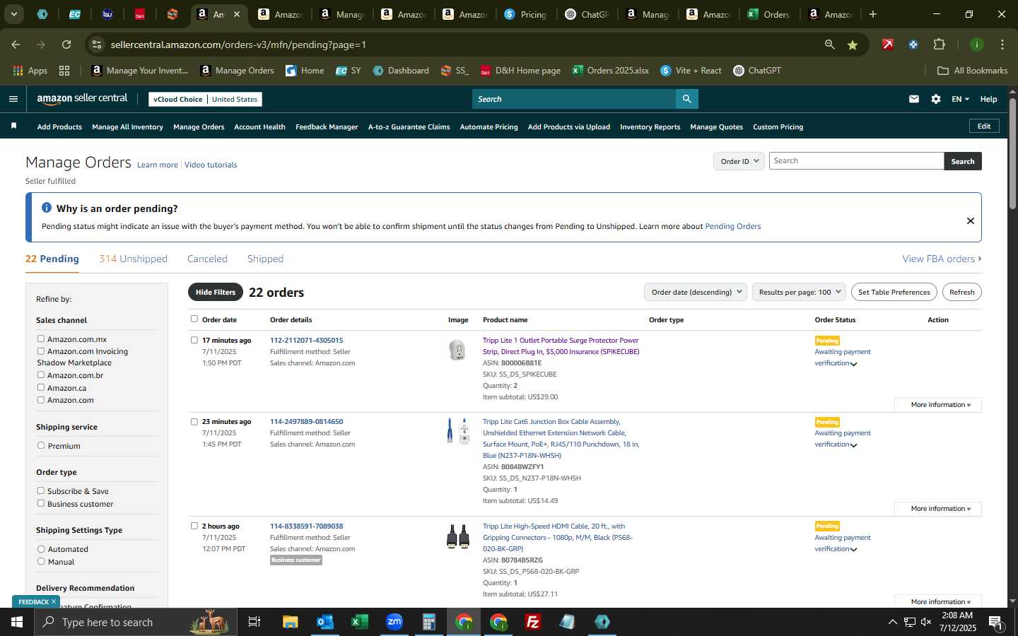The height and width of the screenshot is (636, 1018).
Task: Open the Chrome zoom magnifier icon in address bar
Action: click(x=829, y=45)
